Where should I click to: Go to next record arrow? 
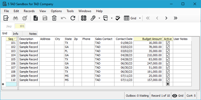pyautogui.click(x=166, y=18)
